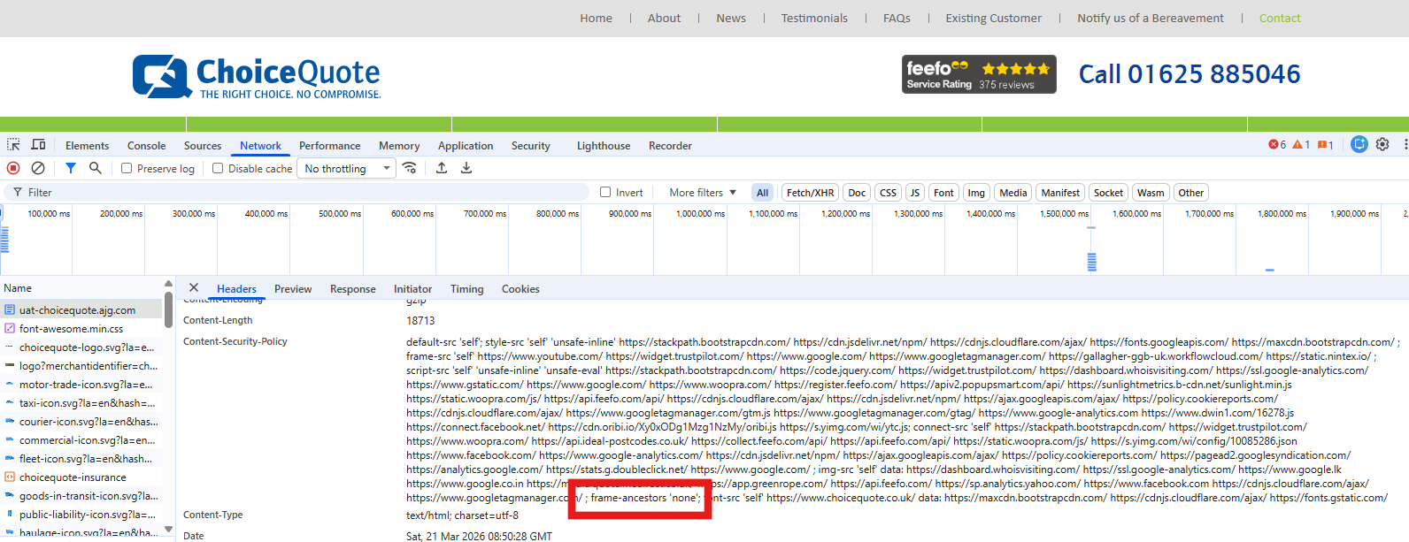Open the Application panel
The width and height of the screenshot is (1409, 542).
[466, 146]
